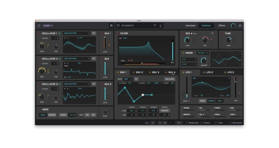
Task: Select next waveform arrow in Oscillator 2
Action: coord(67,63)
